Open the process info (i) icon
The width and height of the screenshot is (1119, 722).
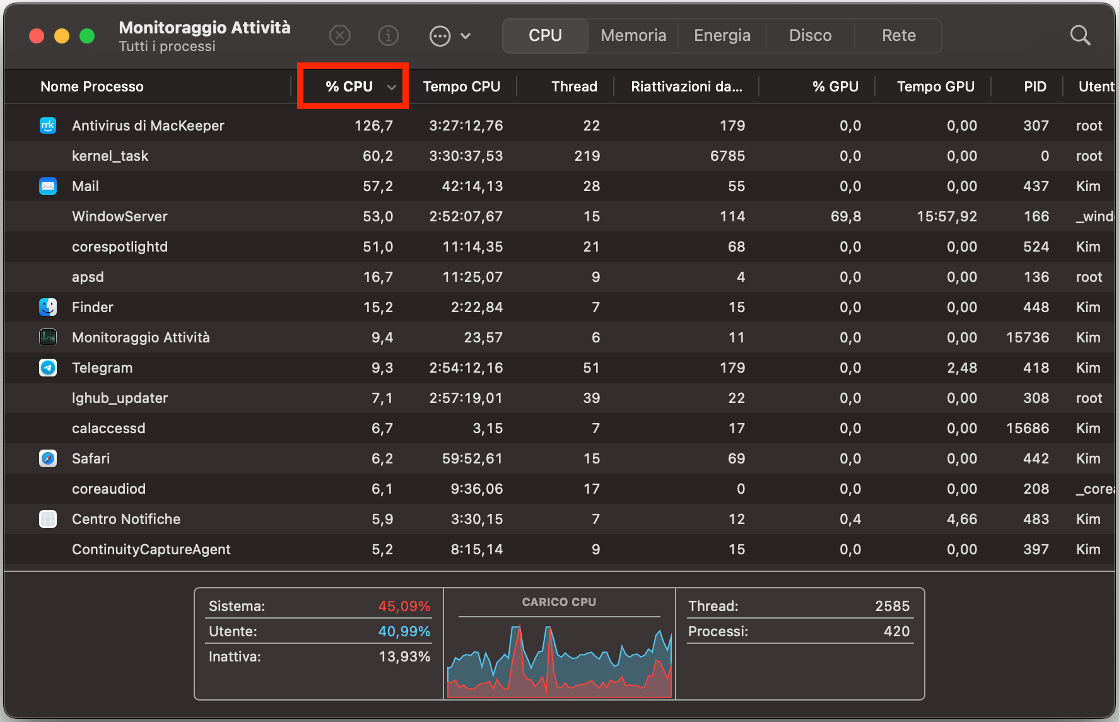click(x=389, y=35)
